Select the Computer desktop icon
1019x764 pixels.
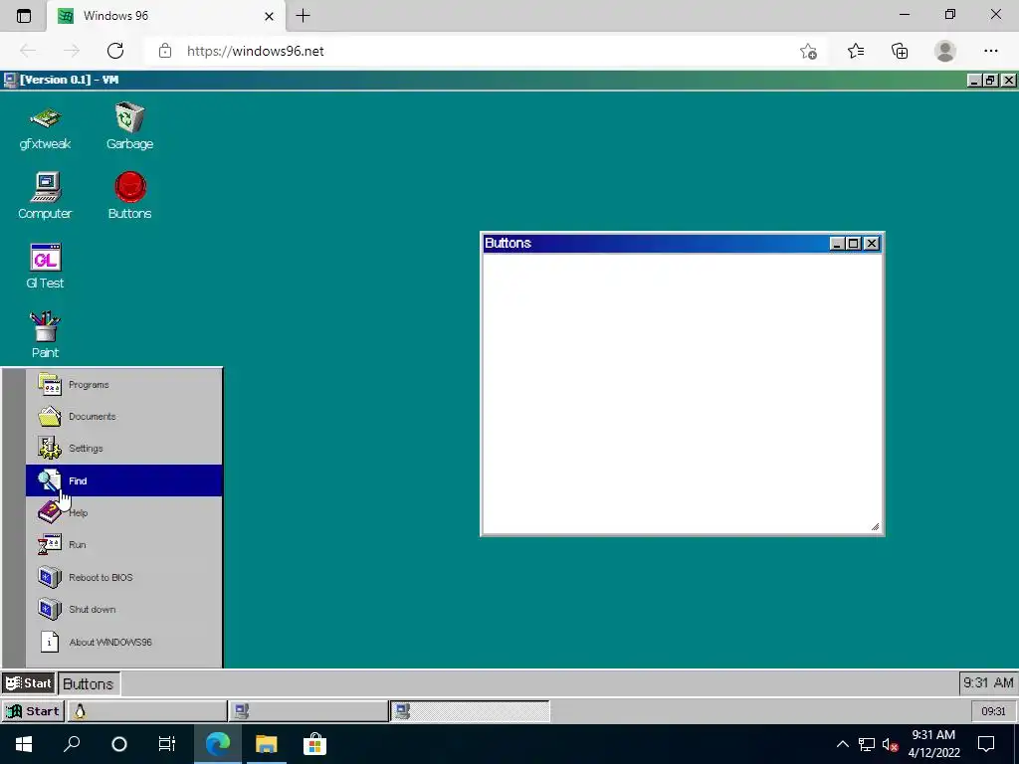[x=45, y=196]
